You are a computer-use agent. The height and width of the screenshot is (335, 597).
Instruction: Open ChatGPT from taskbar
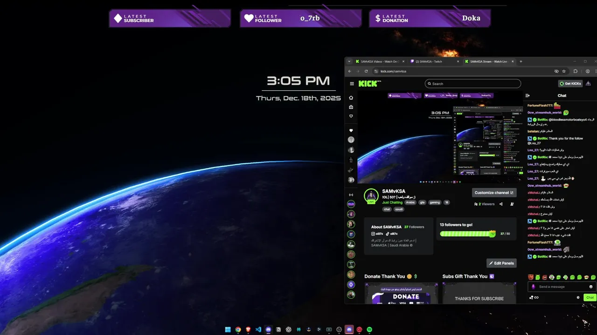(289, 329)
